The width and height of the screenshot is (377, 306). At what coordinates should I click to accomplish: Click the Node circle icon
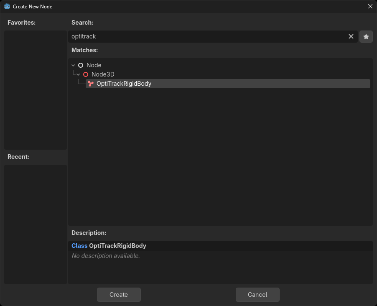tap(81, 65)
